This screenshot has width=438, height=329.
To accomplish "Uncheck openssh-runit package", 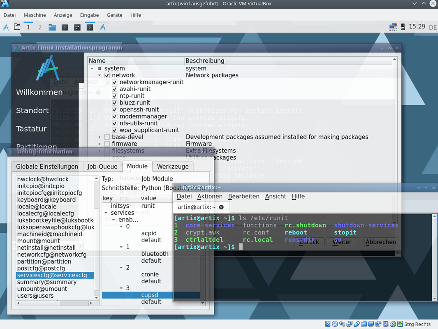I will 114,109.
